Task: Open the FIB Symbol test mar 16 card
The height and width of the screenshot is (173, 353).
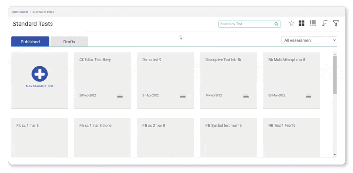Action: tap(228, 137)
